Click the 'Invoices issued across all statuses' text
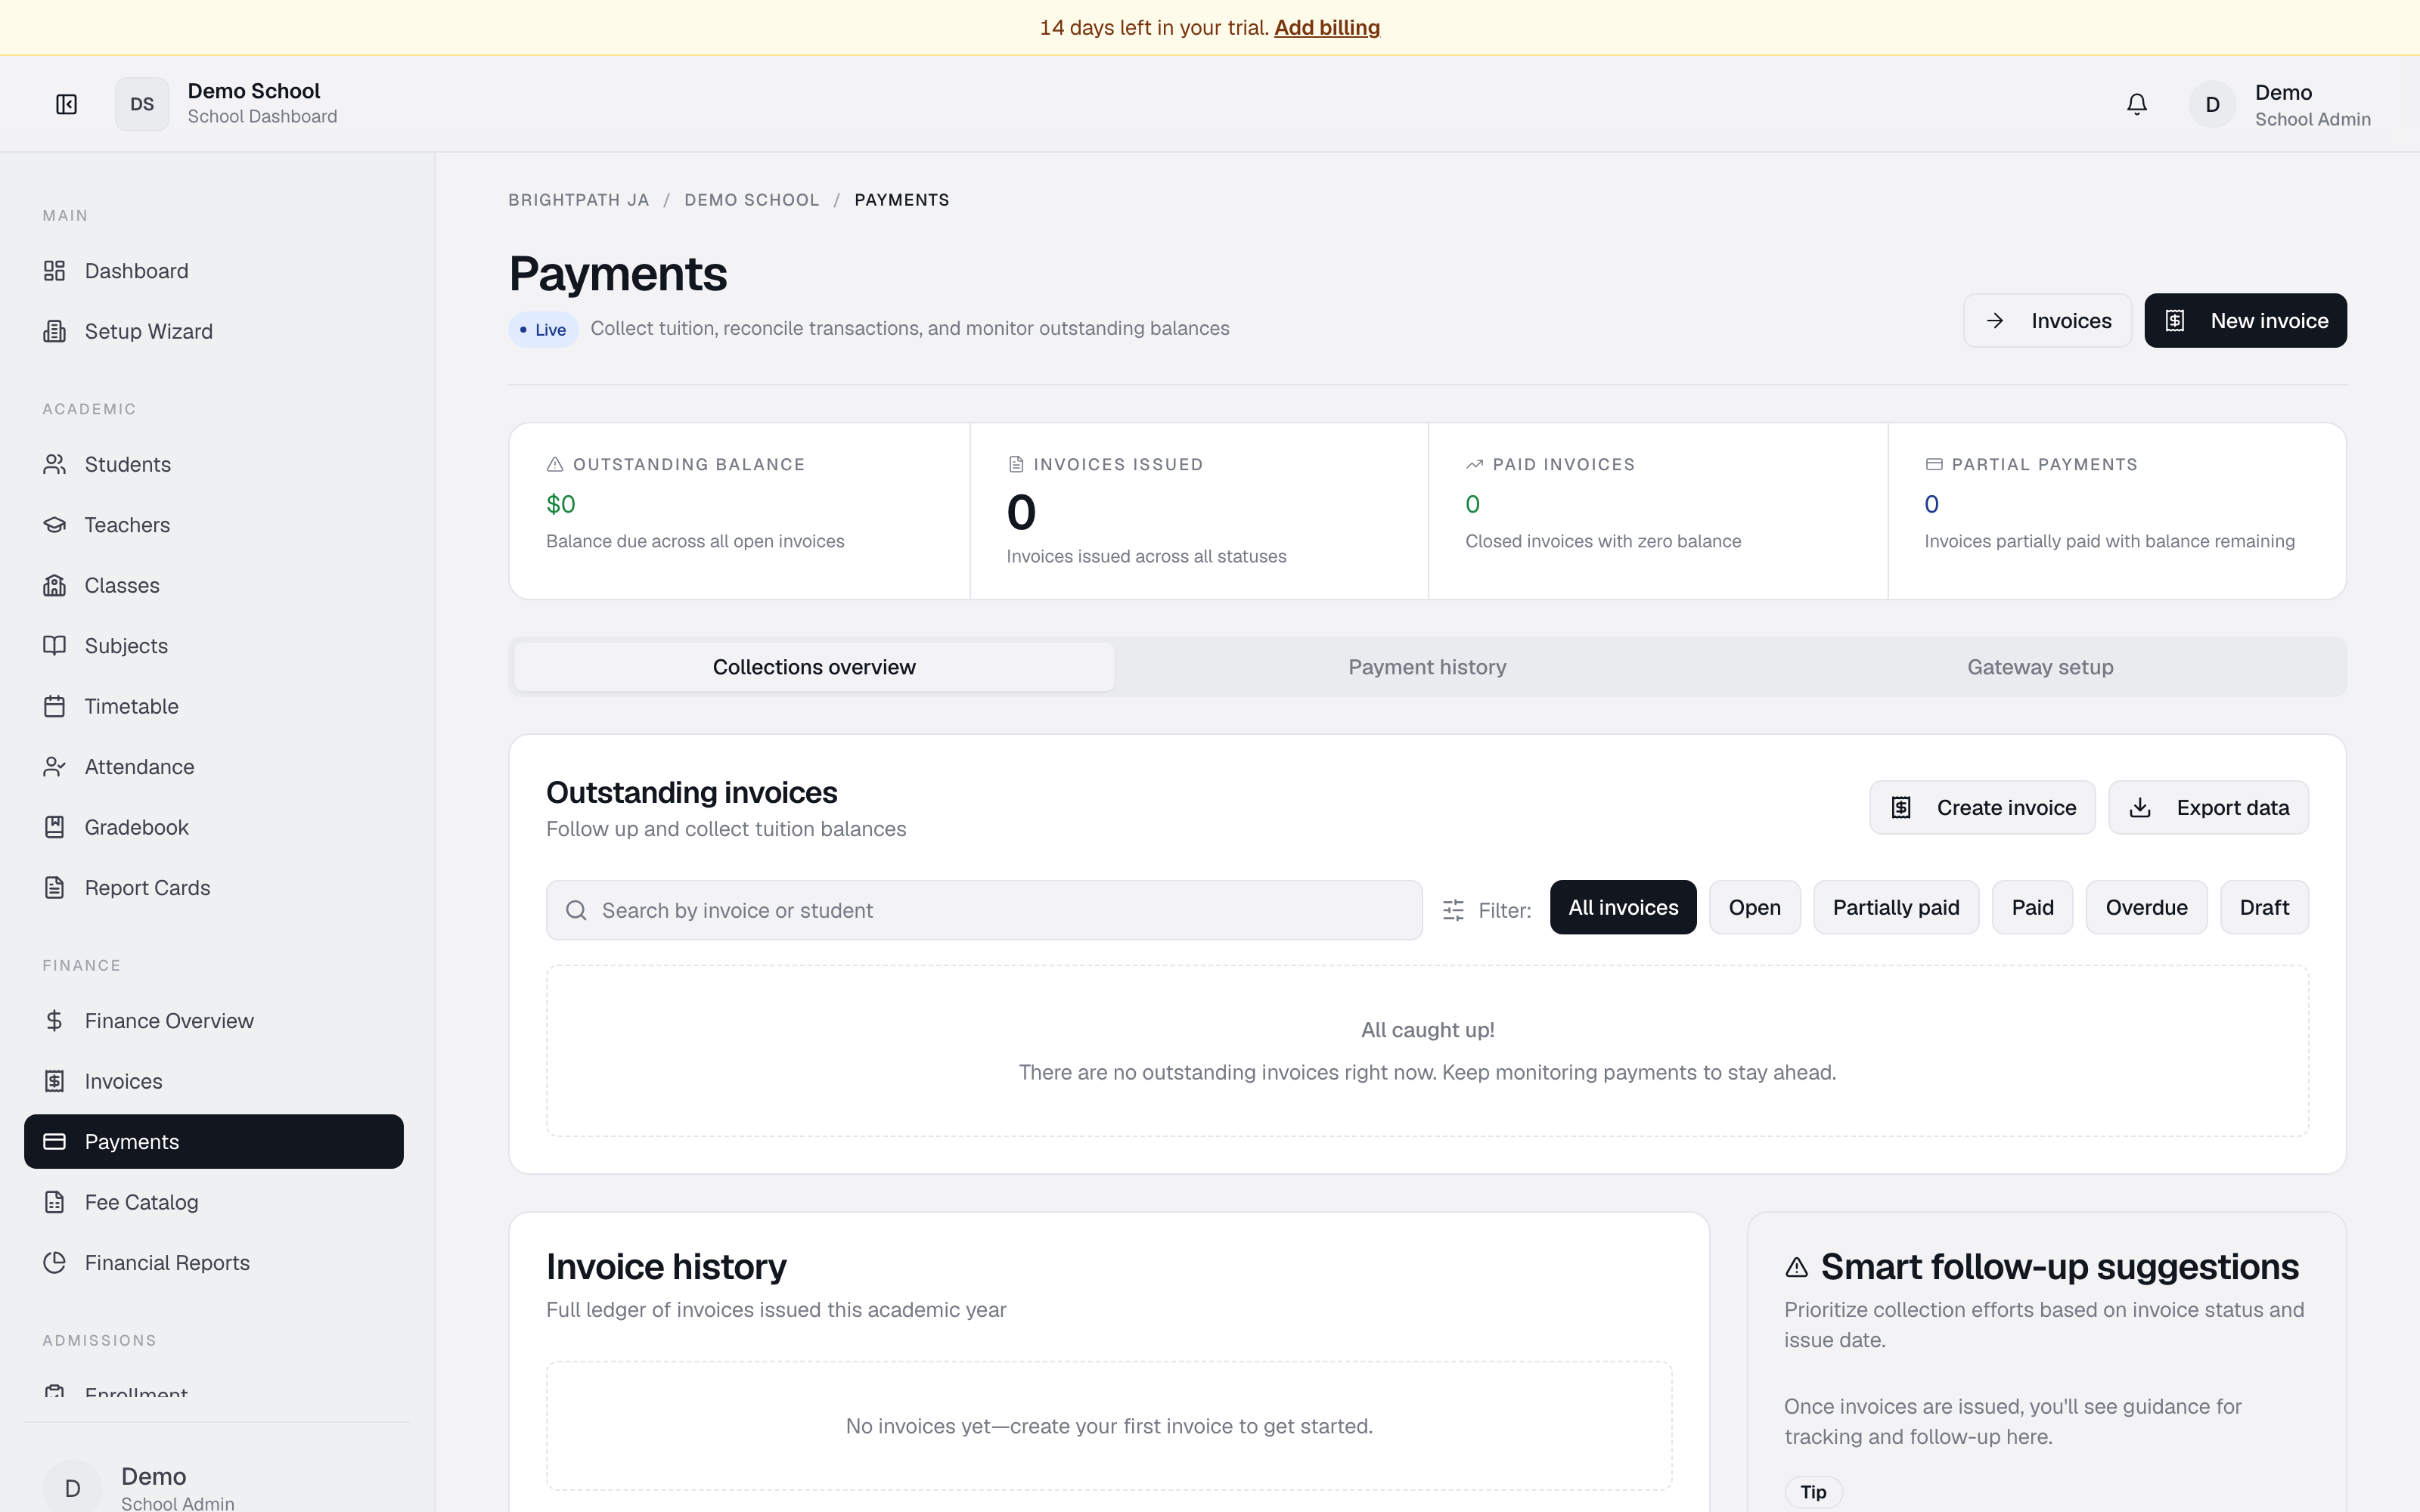Screen dimensions: 2420x1512 [1146, 556]
